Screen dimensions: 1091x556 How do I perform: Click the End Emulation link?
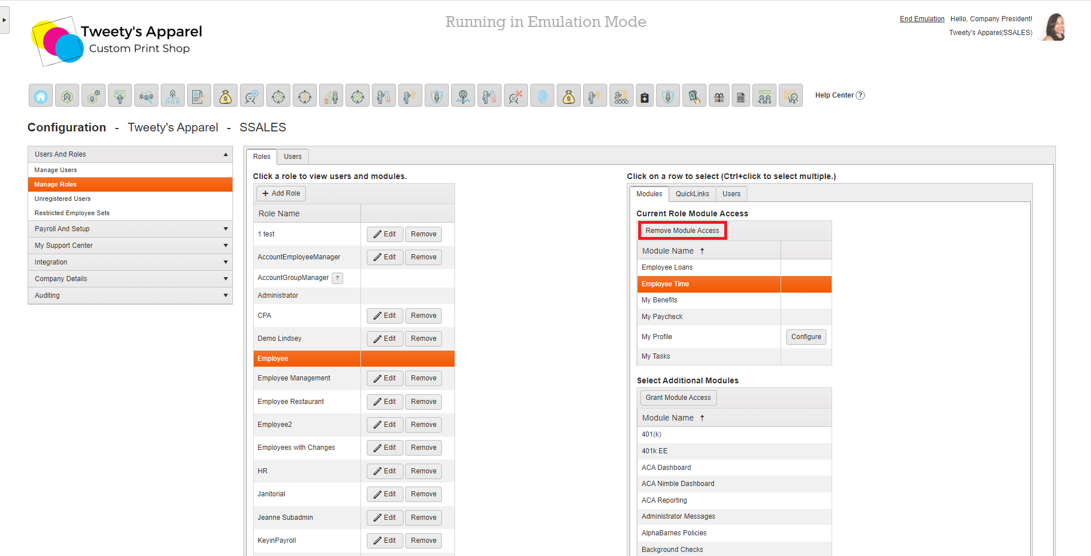click(922, 19)
